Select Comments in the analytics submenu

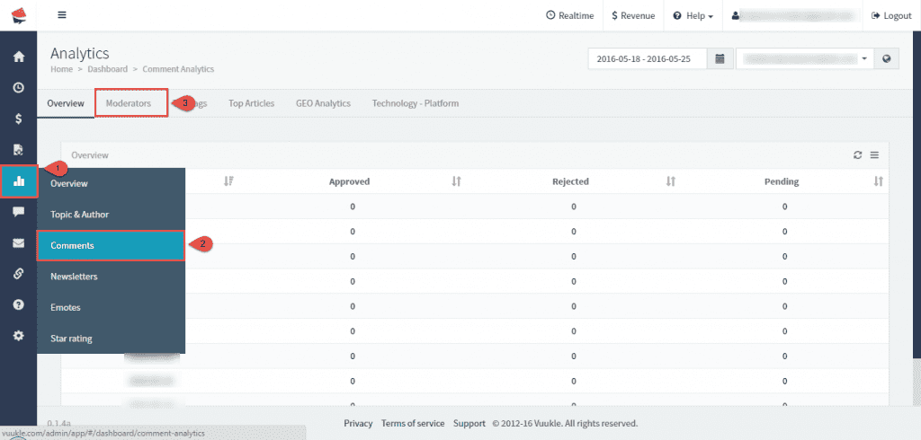pos(111,245)
